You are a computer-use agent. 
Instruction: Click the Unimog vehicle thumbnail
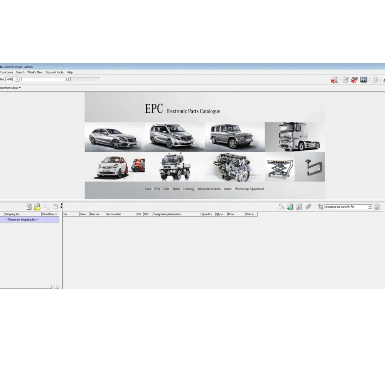pos(175,167)
